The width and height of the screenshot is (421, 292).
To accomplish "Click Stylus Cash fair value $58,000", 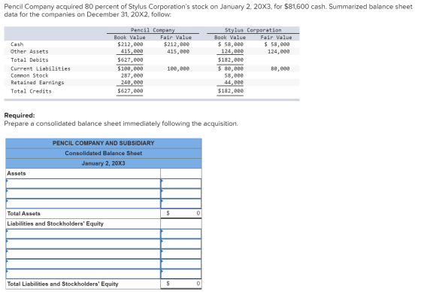I will tap(277, 44).
